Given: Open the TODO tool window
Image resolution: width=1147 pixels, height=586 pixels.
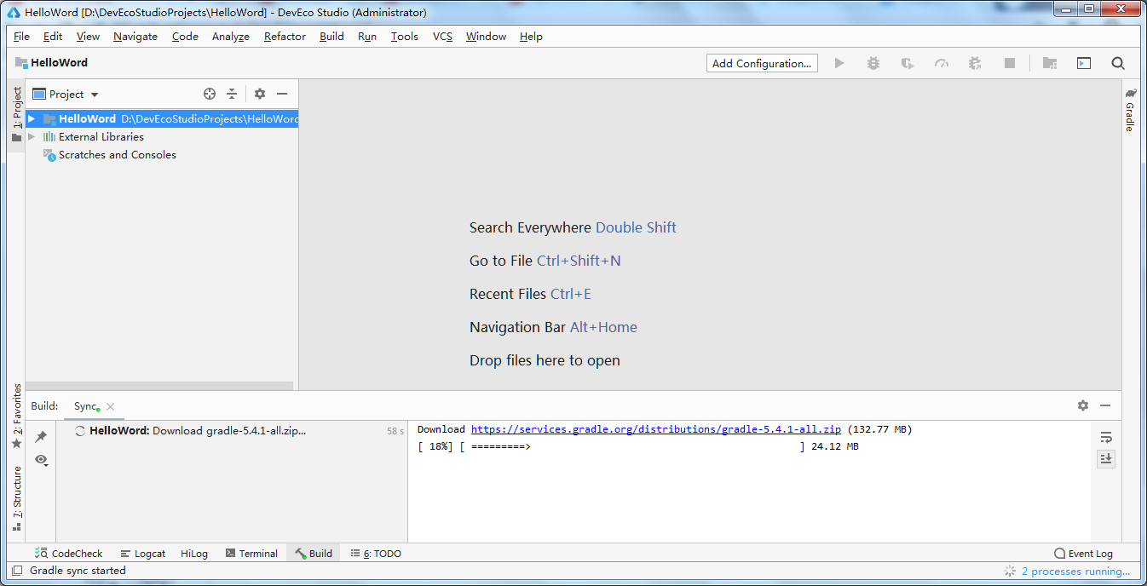Looking at the screenshot, I should click(376, 554).
